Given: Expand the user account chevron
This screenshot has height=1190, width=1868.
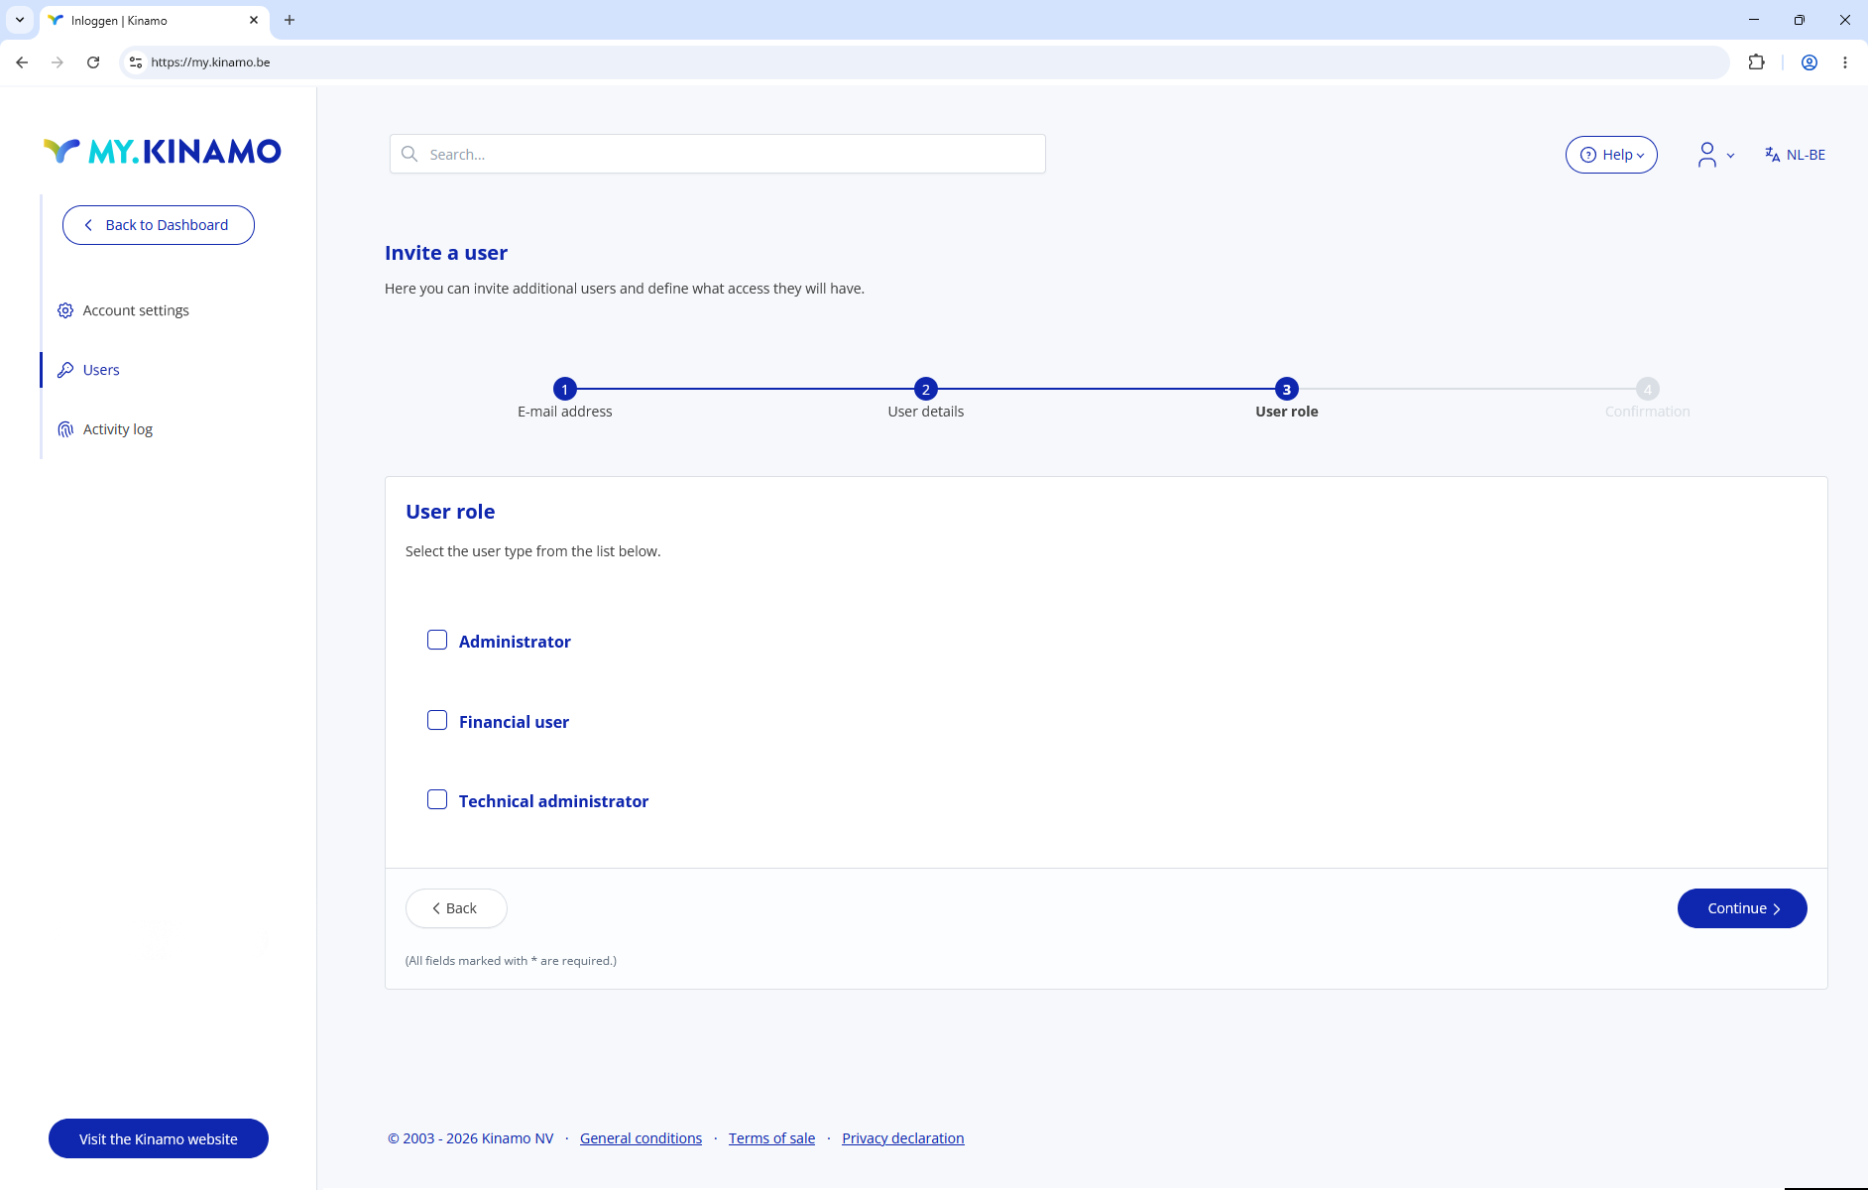Looking at the screenshot, I should coord(1730,156).
